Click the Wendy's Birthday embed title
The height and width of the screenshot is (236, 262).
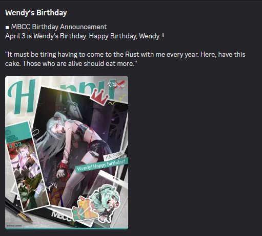[x=36, y=13]
